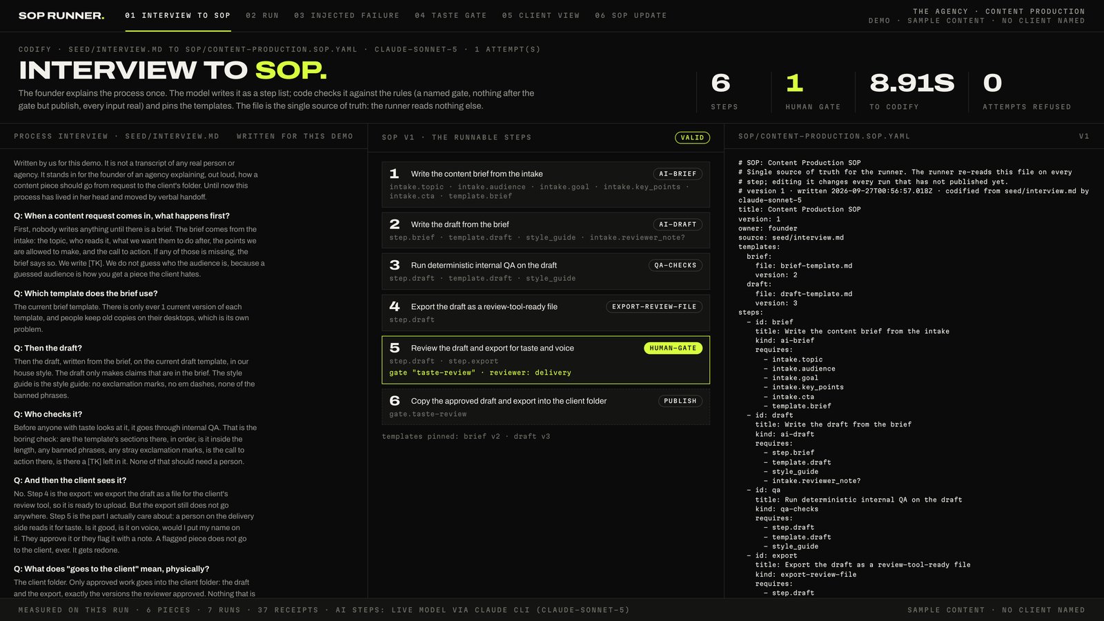Click the INTERVIEW TO SOP heading
This screenshot has height=621, width=1104.
(173, 70)
